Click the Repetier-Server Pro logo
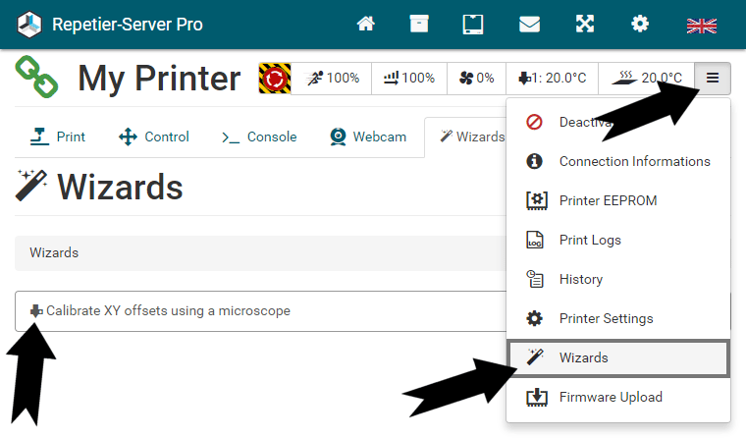 pos(30,25)
